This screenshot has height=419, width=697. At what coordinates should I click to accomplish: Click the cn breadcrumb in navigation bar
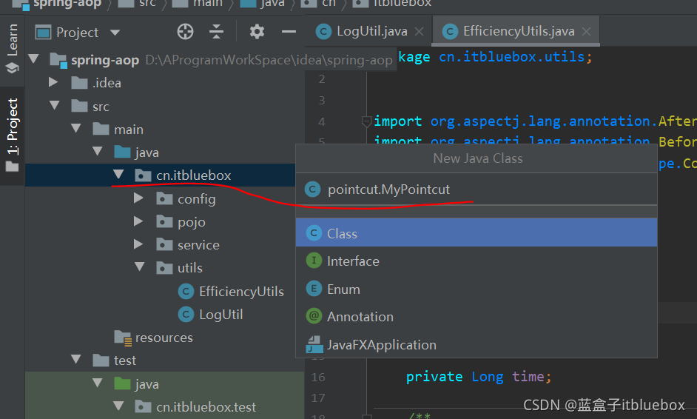[x=329, y=4]
